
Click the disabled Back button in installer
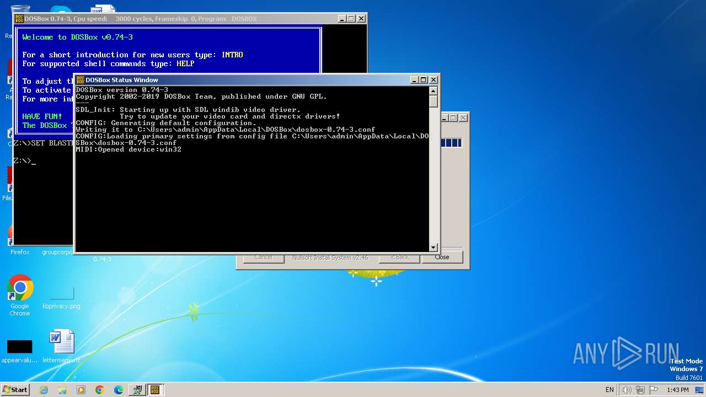coord(399,257)
